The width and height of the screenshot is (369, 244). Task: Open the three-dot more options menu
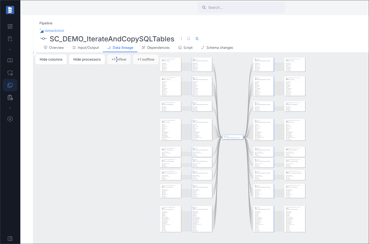coord(181,39)
